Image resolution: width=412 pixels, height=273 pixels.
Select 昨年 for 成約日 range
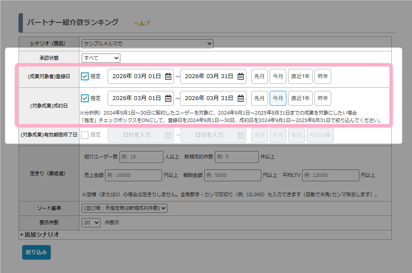[323, 98]
